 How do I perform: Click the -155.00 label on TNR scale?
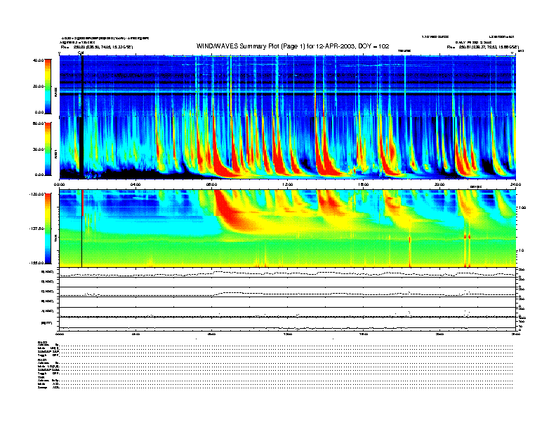tap(37, 263)
